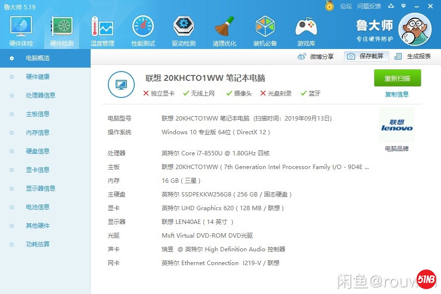Select 显卡信息 from the sidebar

tap(36, 170)
